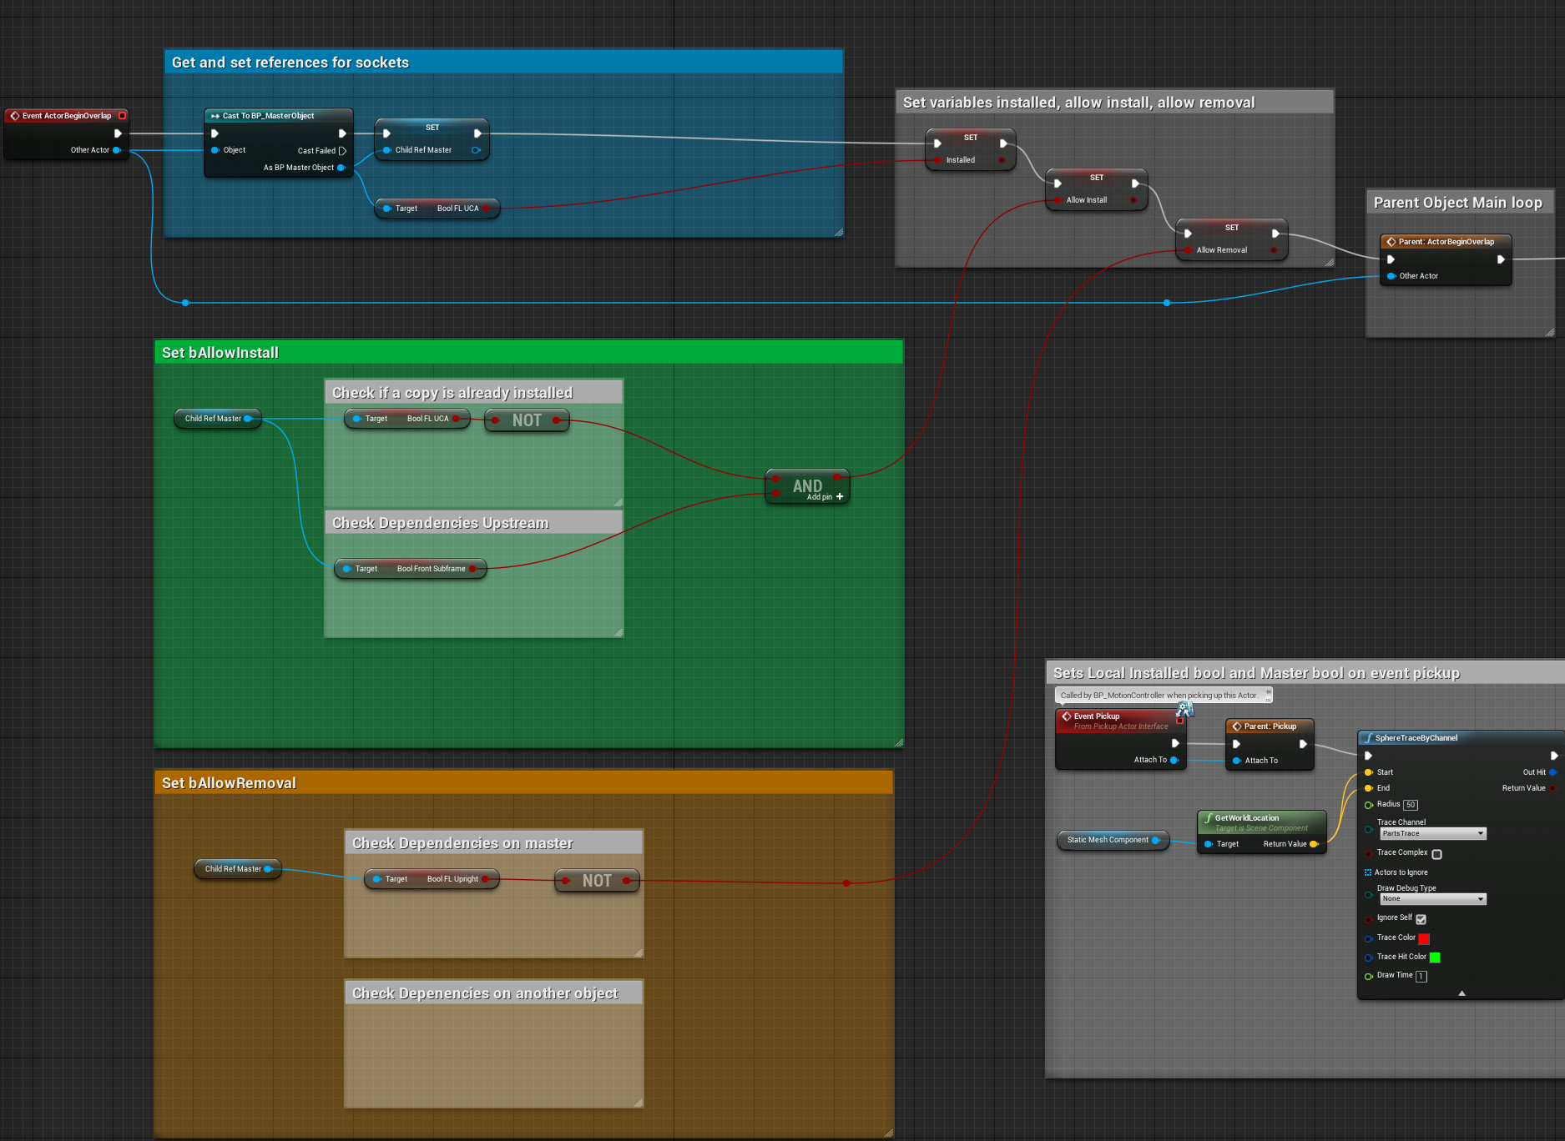Click the Event ActorBeginOverlap execution output pin
This screenshot has width=1565, height=1141.
click(118, 133)
